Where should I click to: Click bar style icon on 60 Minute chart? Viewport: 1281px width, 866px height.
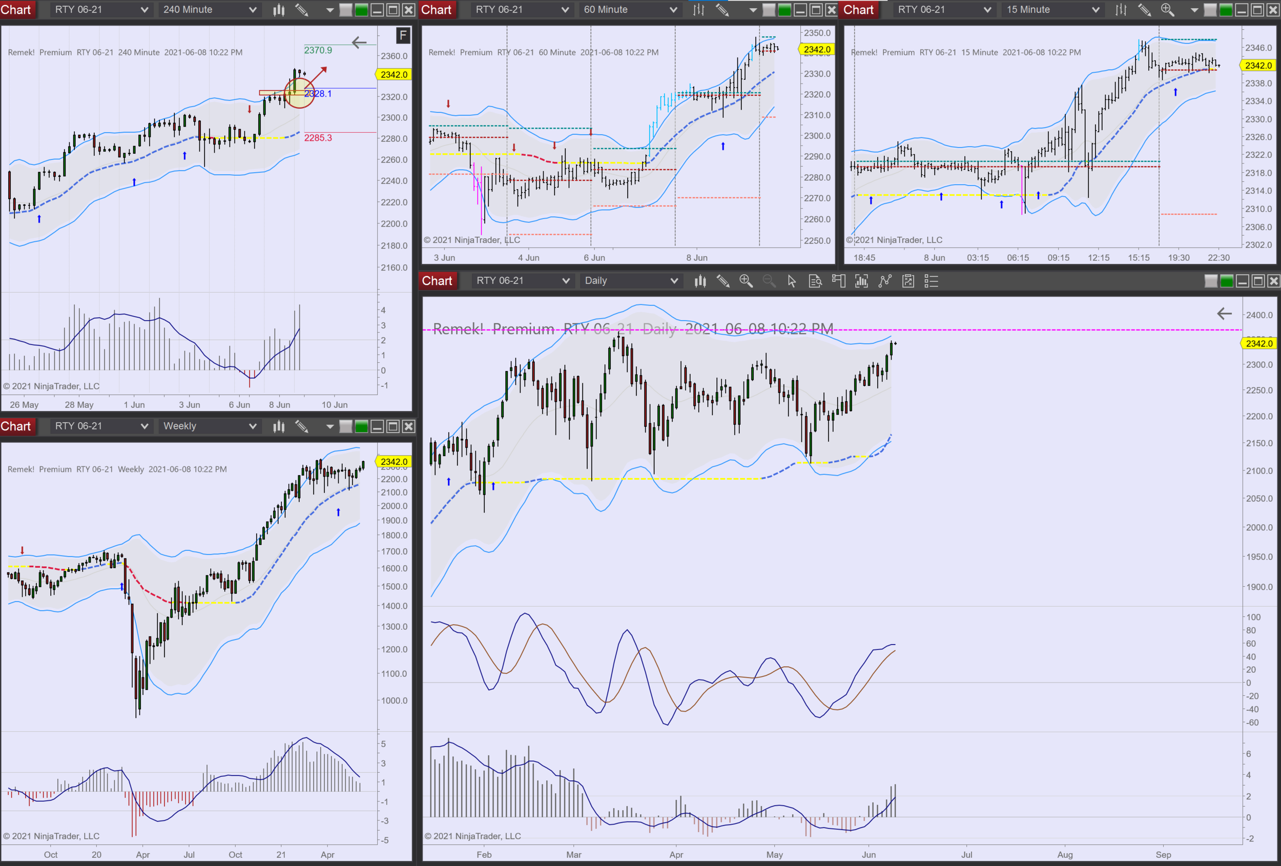pos(698,10)
